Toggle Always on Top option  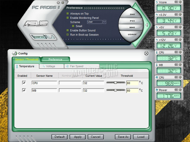68,14
